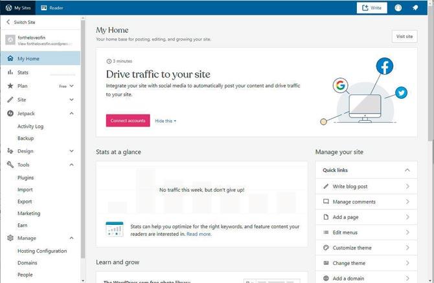Click the Facebook logo in the illustration
This screenshot has height=283, width=434.
385,66
